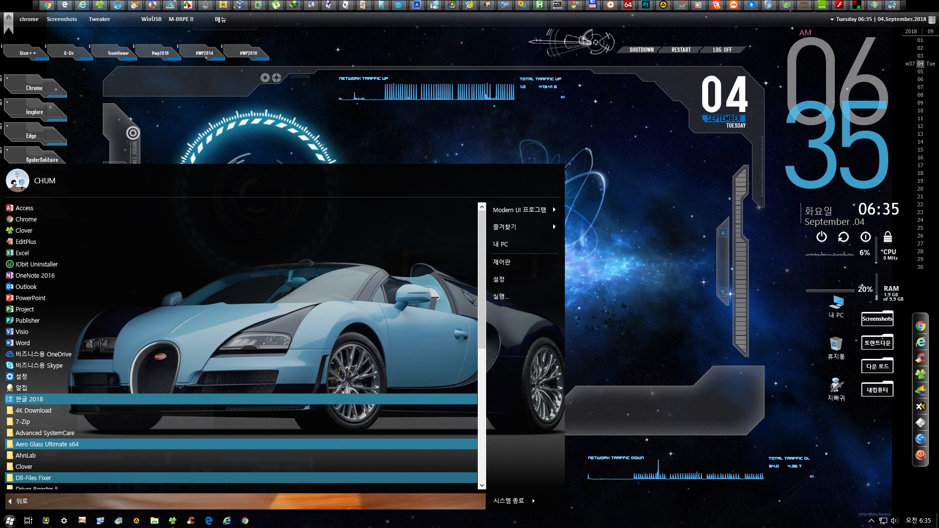
Task: Click the CHUM user avatar picture
Action: [18, 180]
